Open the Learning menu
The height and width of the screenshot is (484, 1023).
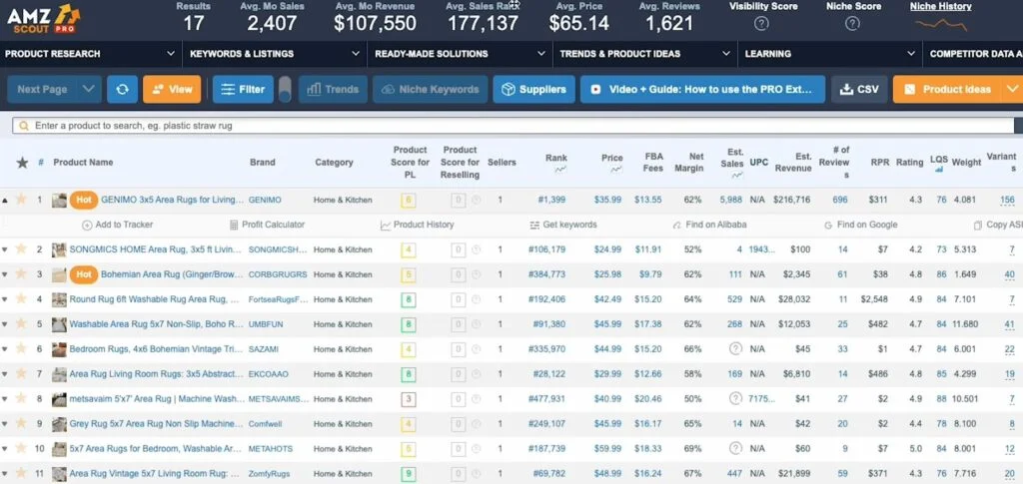coord(830,54)
